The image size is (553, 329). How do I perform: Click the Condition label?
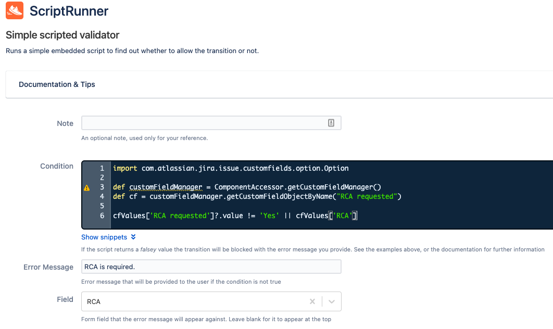(57, 166)
